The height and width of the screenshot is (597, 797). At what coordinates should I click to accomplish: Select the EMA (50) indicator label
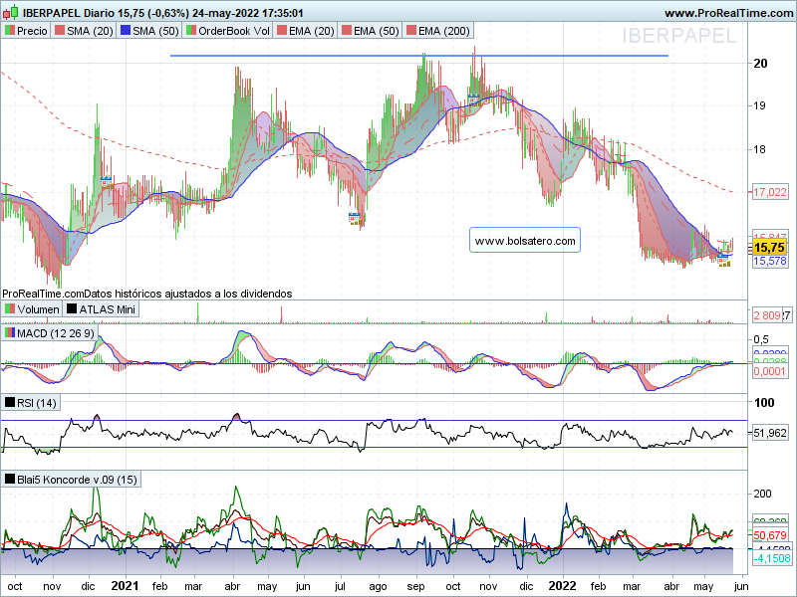pos(370,31)
